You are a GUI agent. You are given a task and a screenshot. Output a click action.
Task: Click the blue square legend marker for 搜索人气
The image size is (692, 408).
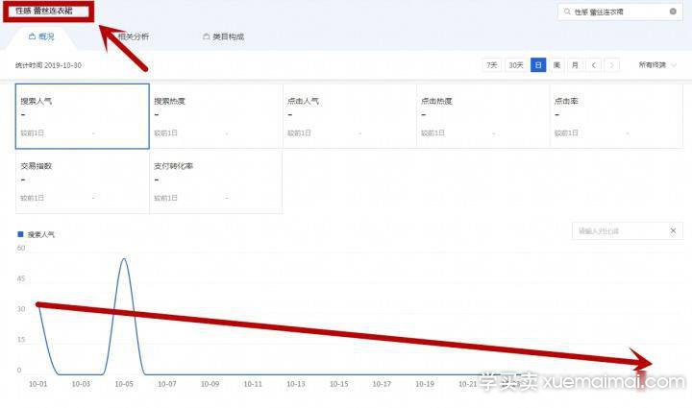[x=20, y=234]
